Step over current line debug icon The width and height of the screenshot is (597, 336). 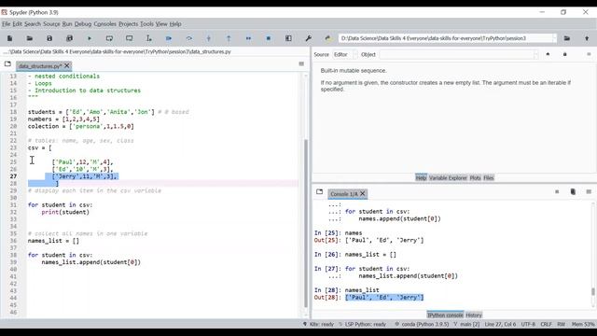click(188, 38)
